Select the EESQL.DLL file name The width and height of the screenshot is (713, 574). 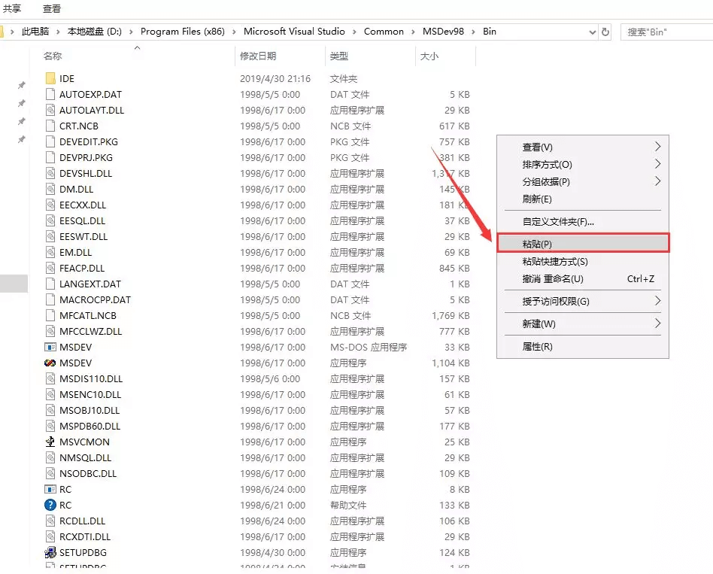pos(82,220)
